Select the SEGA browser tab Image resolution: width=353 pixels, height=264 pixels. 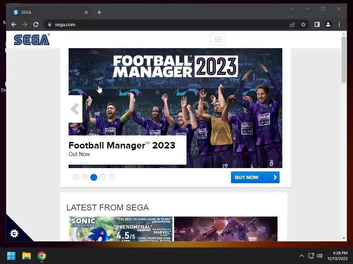(x=50, y=12)
